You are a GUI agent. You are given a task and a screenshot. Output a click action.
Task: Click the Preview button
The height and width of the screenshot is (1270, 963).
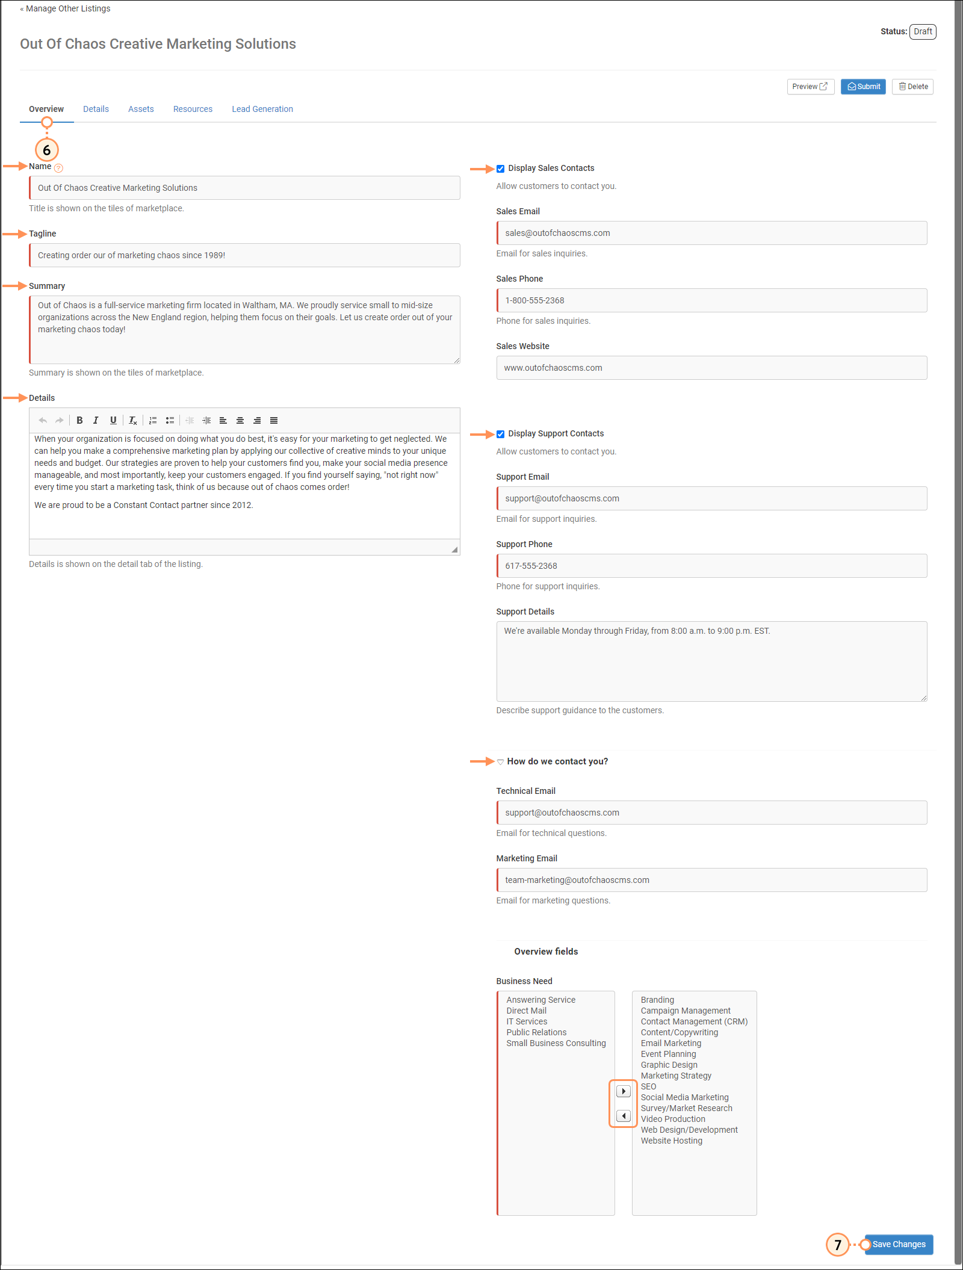tap(810, 87)
